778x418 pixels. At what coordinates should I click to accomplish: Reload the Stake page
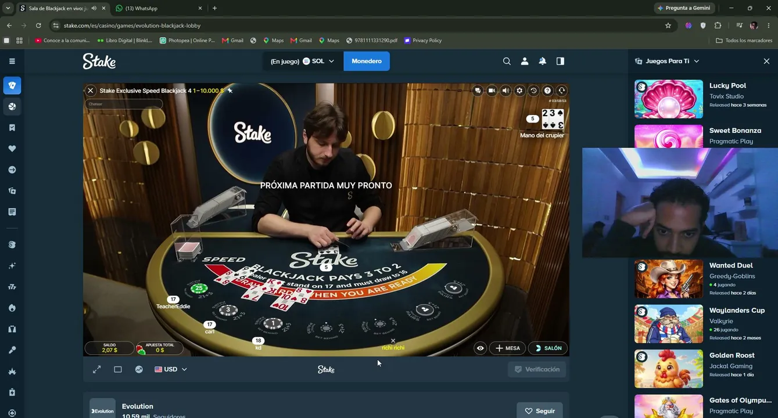38,26
